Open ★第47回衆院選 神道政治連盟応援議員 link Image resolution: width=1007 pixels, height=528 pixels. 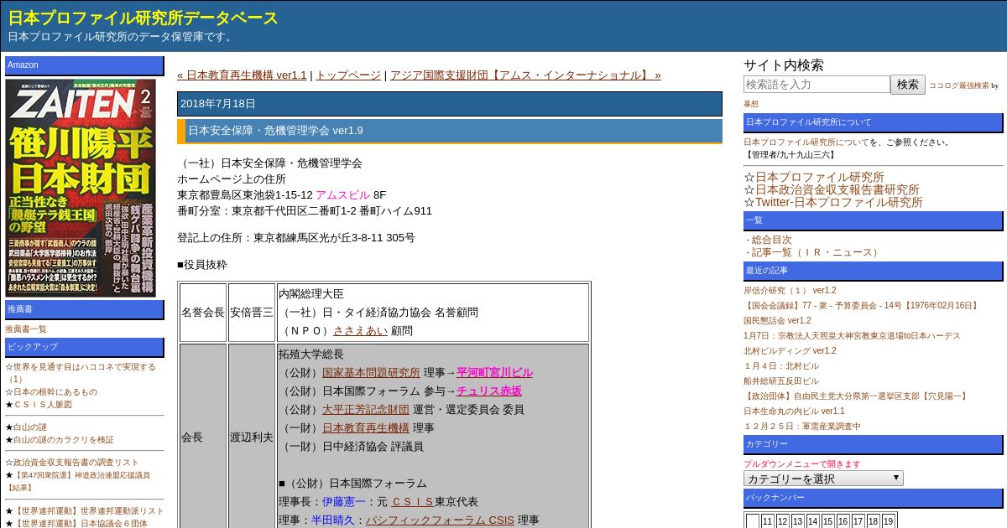[78, 481]
